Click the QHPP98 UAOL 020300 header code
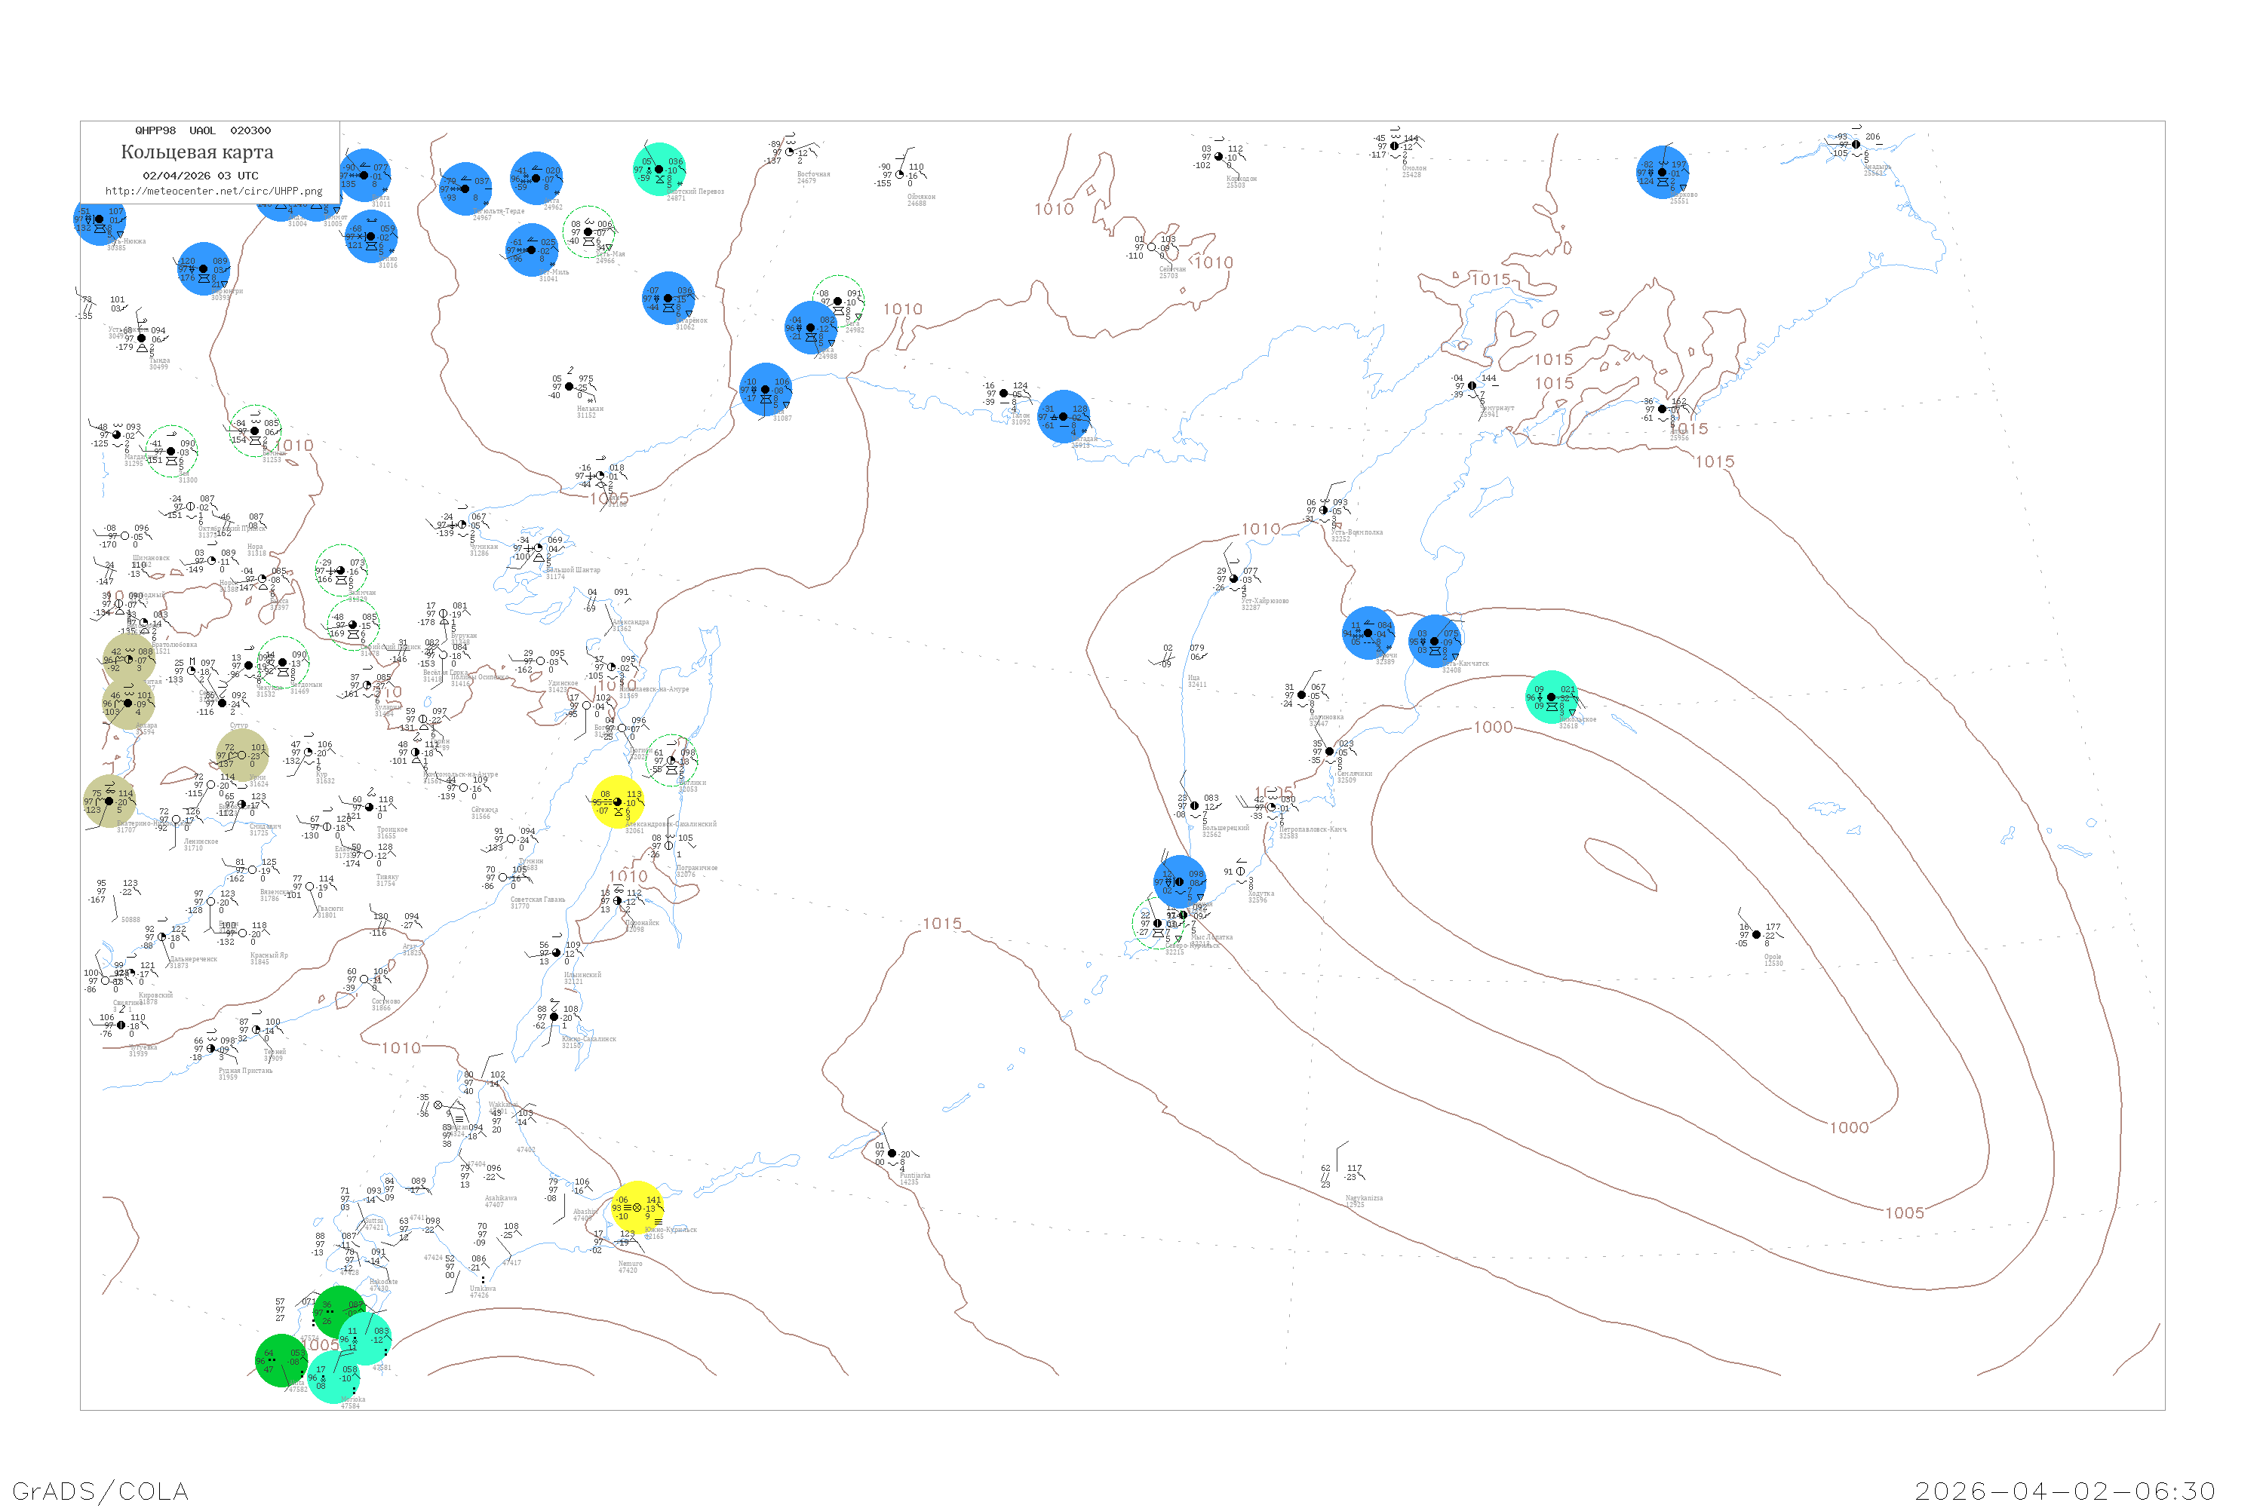 click(203, 130)
